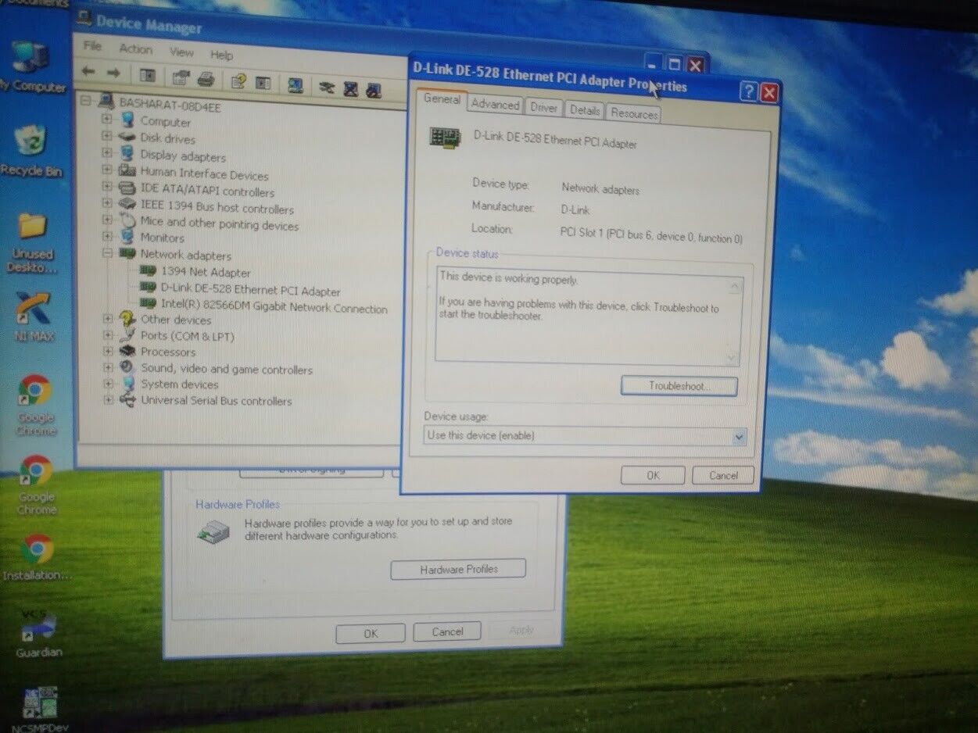This screenshot has width=978, height=733.
Task: Select the Recycle Bin desktop icon
Action: coord(30,150)
